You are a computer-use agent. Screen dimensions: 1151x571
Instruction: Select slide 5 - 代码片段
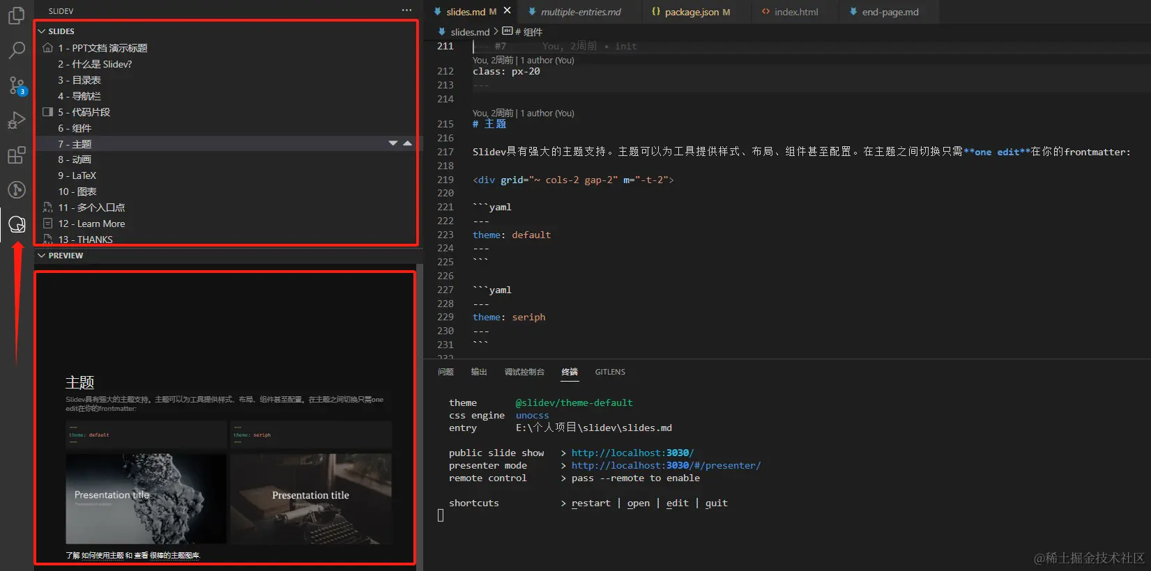84,112
